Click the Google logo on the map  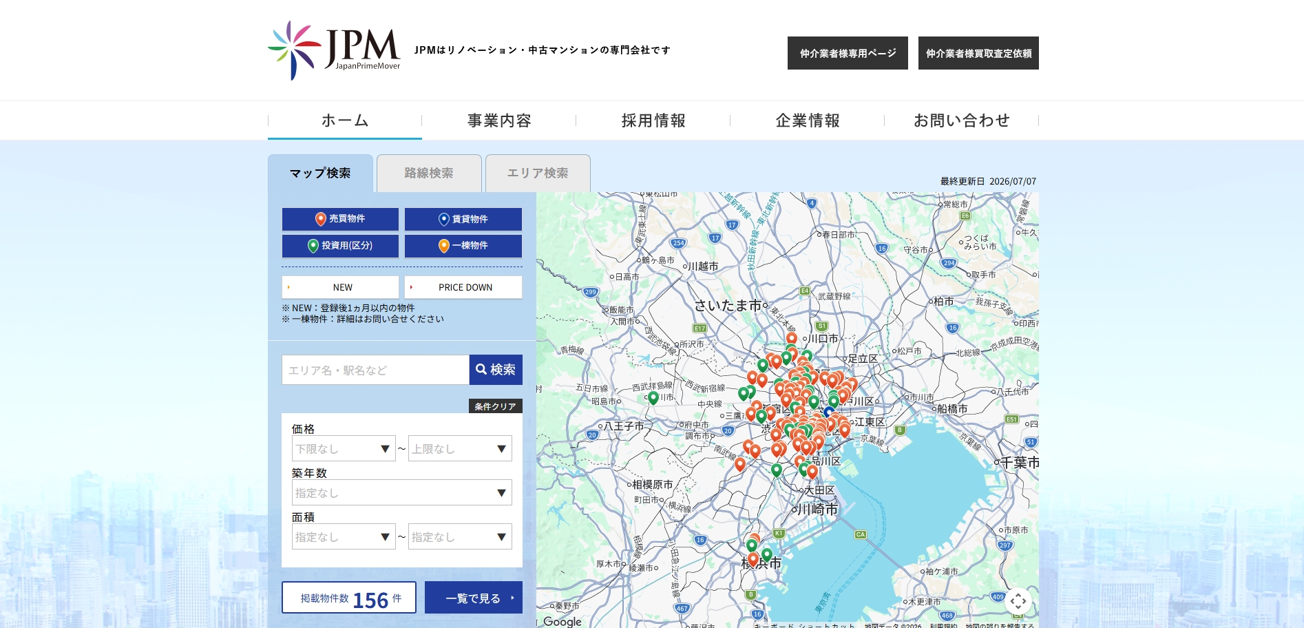(x=562, y=621)
